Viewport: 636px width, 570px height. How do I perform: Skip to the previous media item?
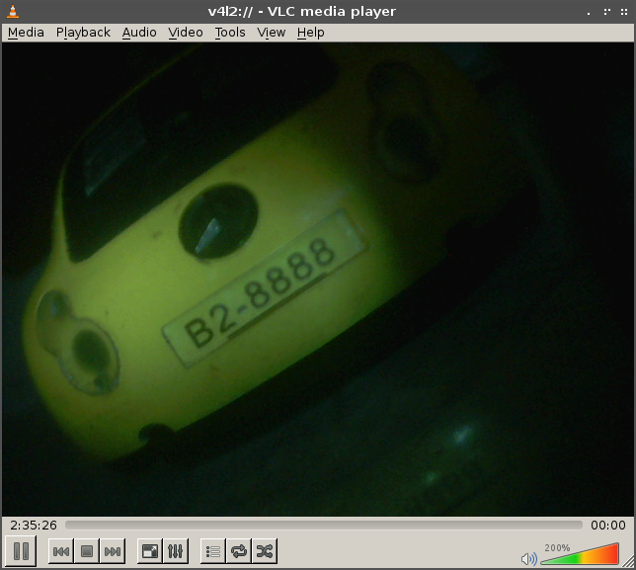pyautogui.click(x=61, y=551)
